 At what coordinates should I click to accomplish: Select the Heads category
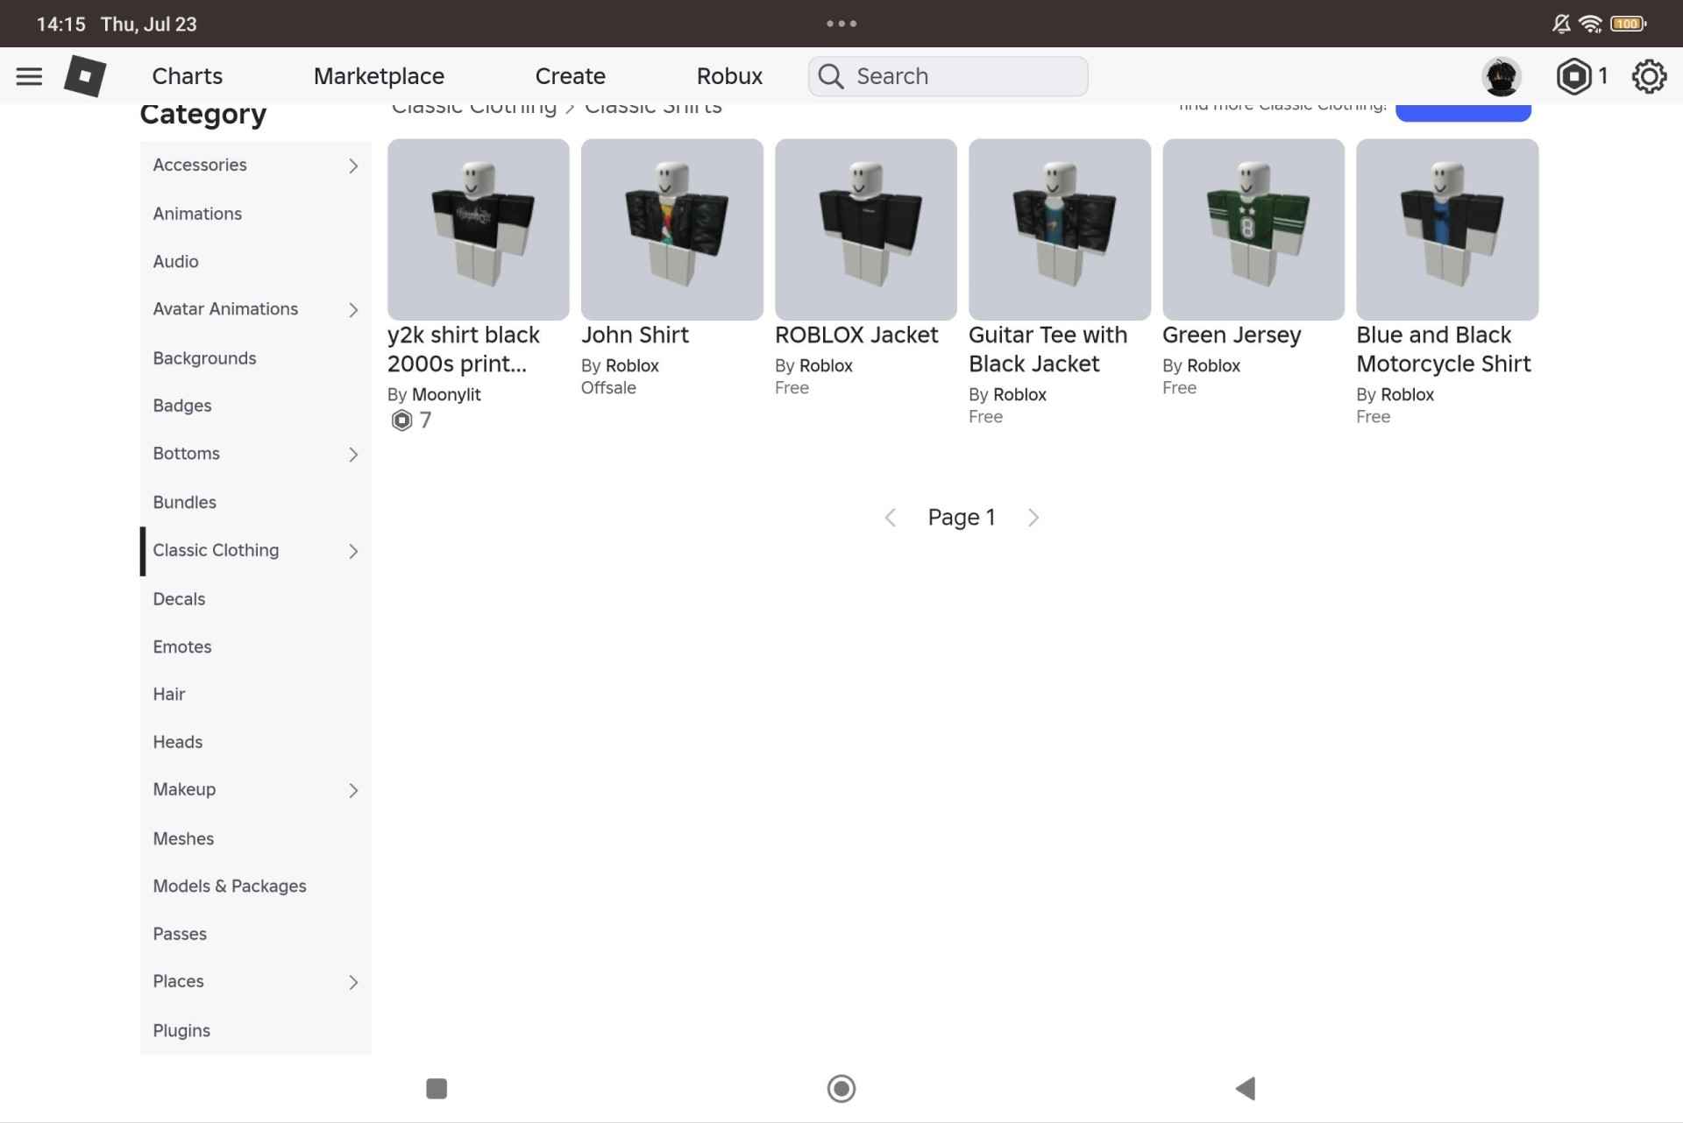256,742
